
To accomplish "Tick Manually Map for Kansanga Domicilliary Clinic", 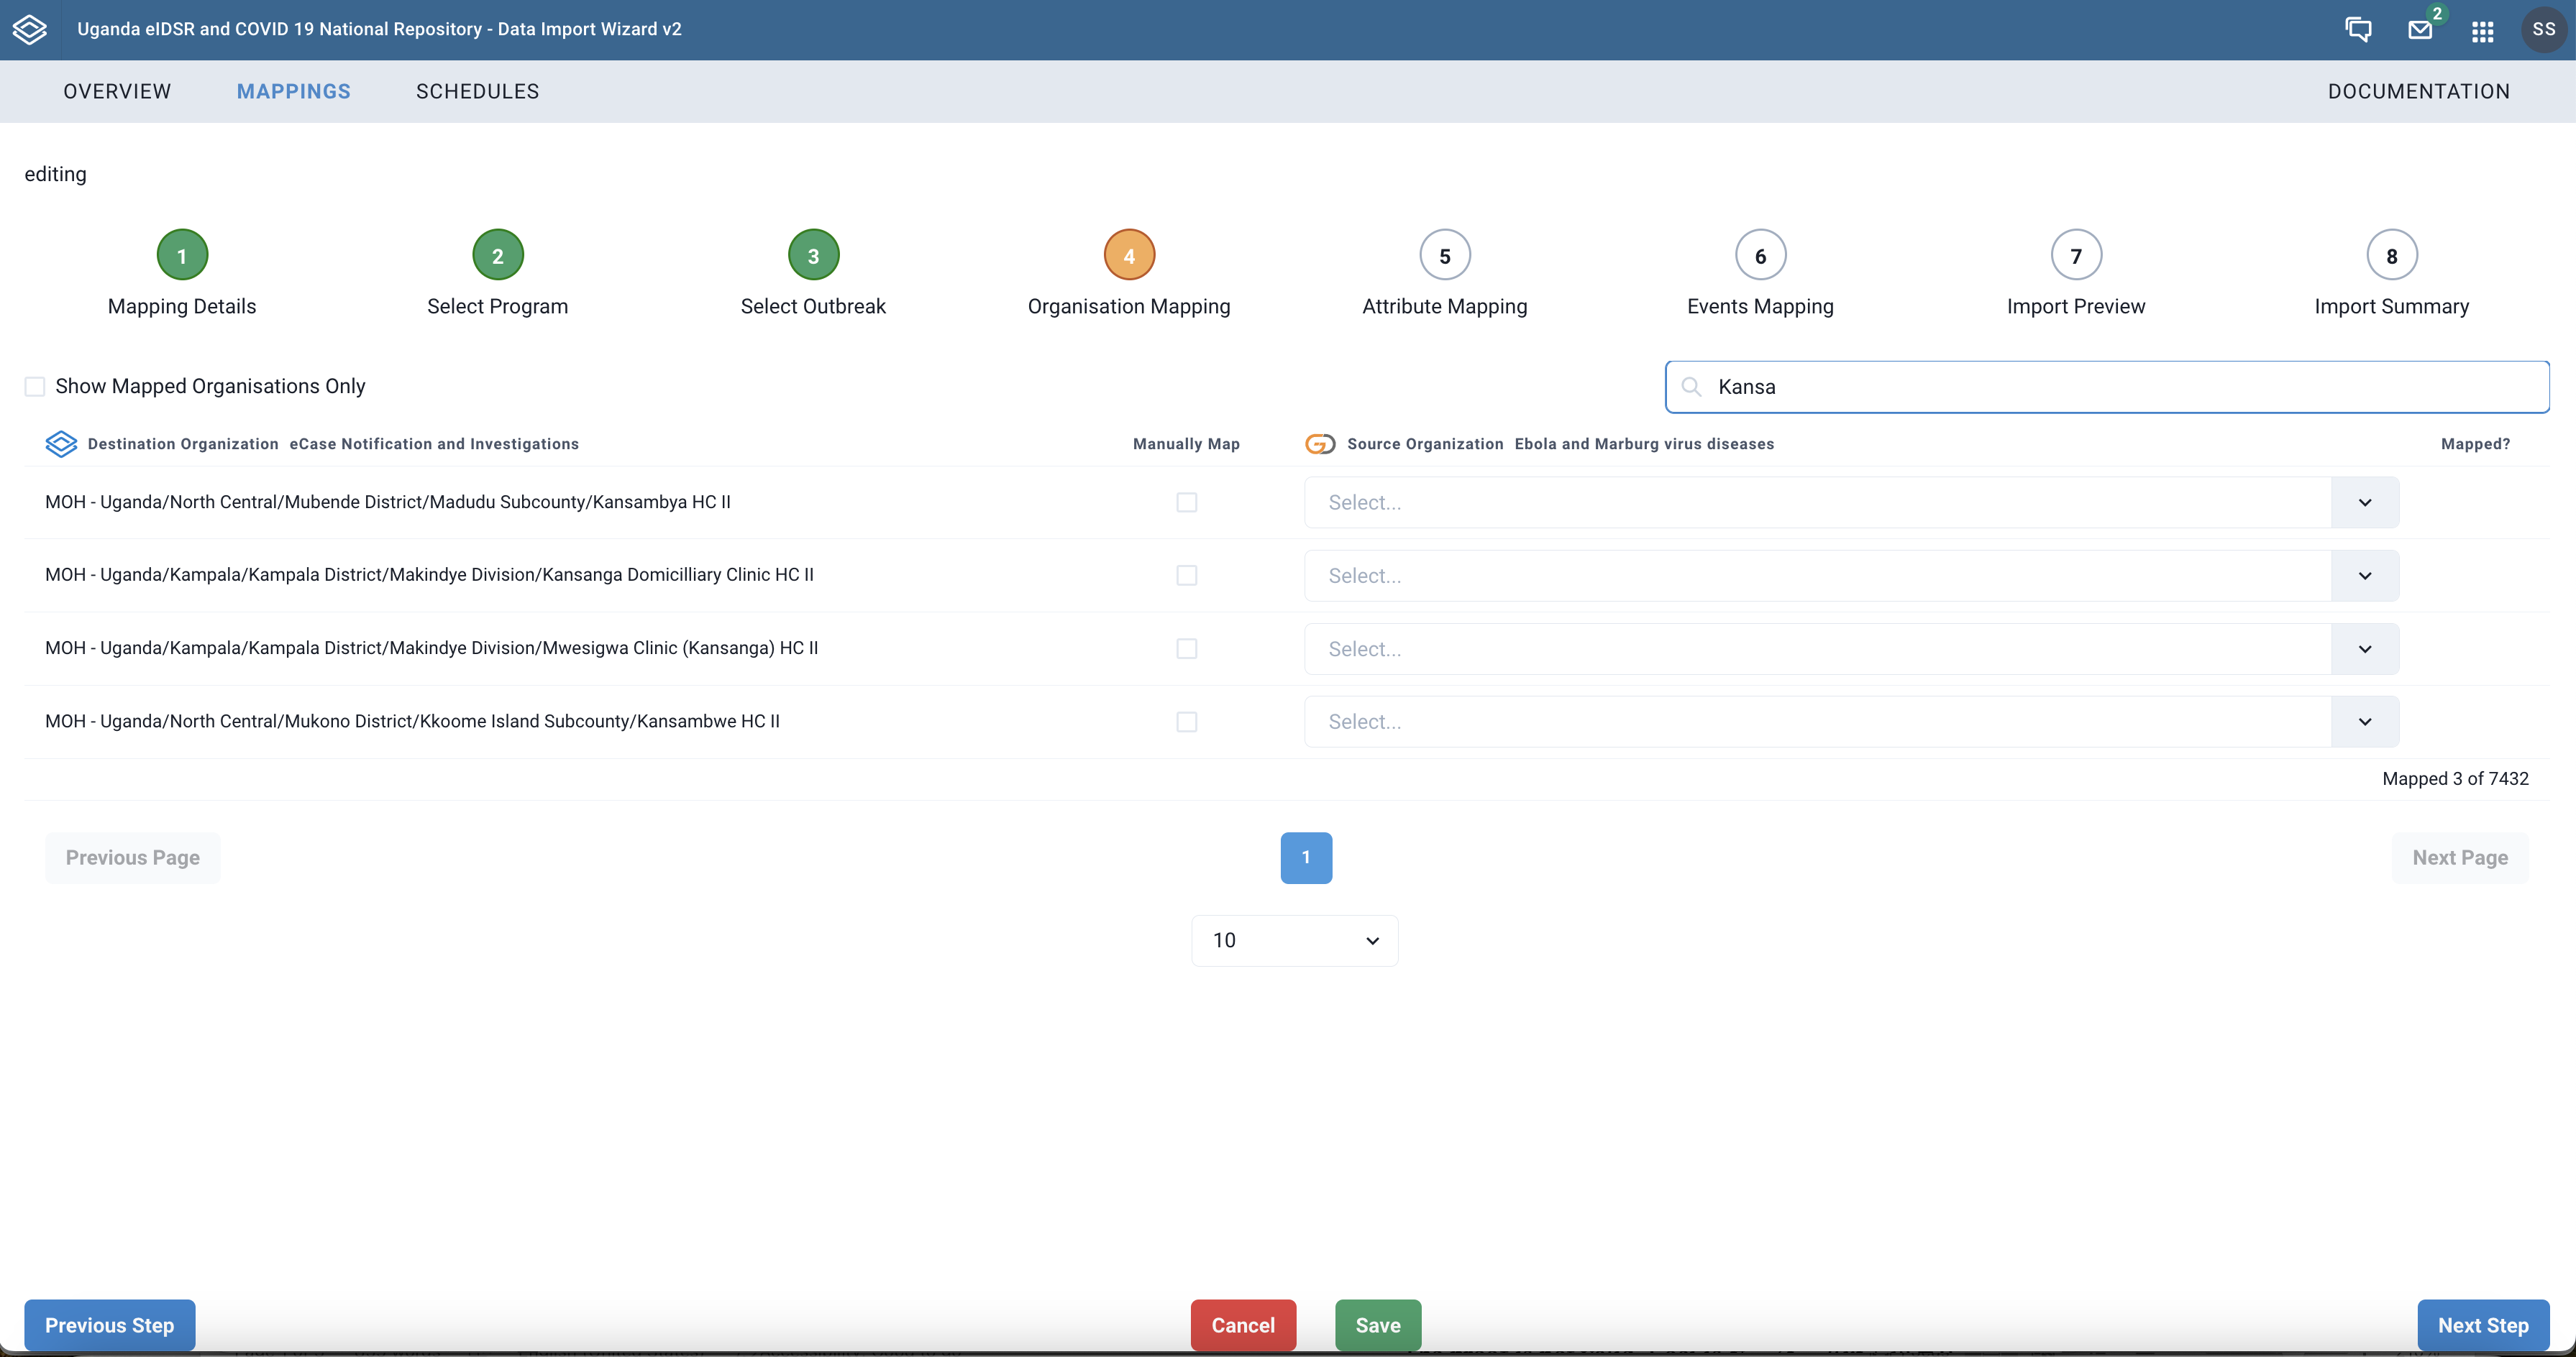I will point(1187,576).
